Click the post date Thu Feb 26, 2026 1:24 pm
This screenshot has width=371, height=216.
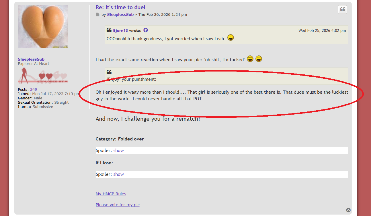163,15
